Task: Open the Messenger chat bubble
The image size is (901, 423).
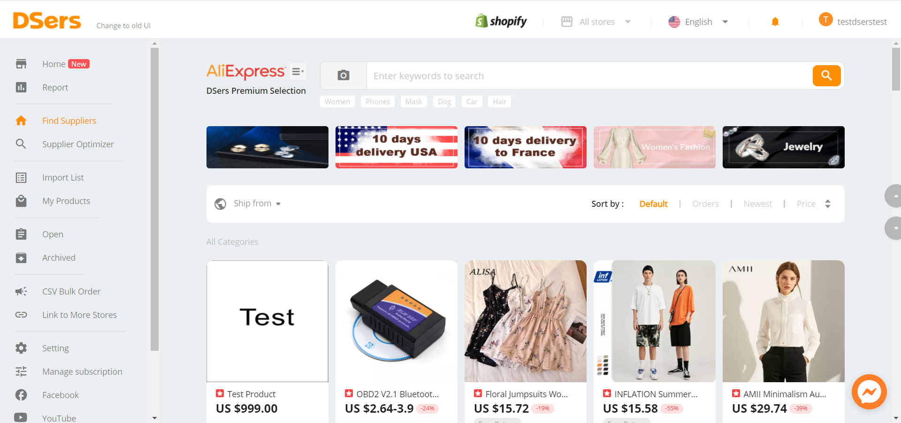Action: 869,392
